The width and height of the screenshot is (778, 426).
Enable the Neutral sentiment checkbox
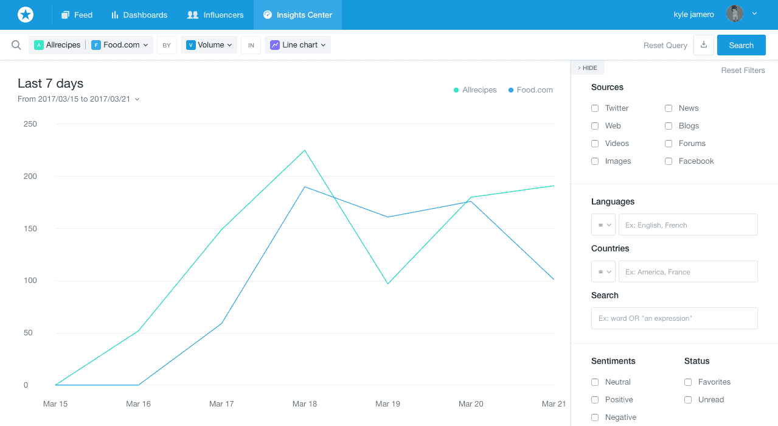tap(595, 382)
